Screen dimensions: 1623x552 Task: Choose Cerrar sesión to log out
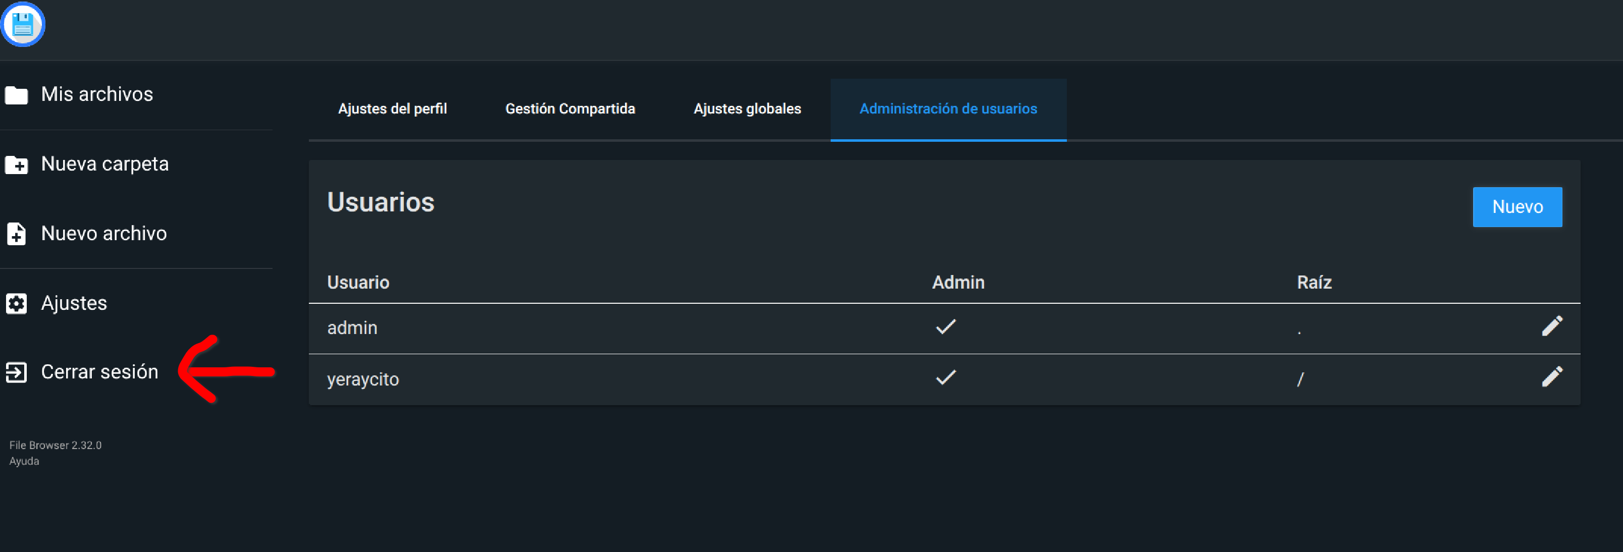click(x=99, y=372)
